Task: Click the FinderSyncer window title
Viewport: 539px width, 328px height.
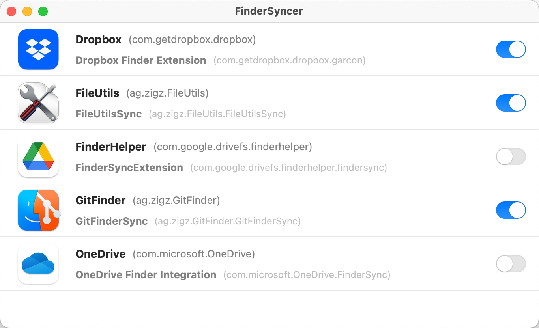Action: [x=269, y=11]
